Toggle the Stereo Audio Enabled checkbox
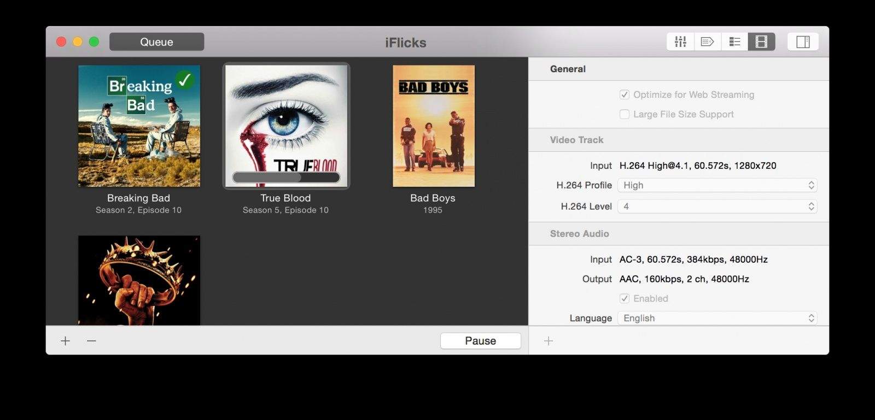 (x=625, y=298)
